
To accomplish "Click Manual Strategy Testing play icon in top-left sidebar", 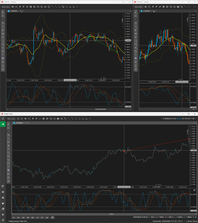I will (x=3, y=69).
